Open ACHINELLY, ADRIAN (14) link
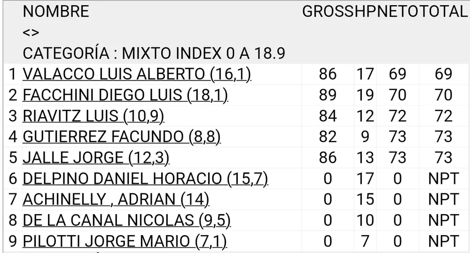The image size is (470, 253). point(116,199)
